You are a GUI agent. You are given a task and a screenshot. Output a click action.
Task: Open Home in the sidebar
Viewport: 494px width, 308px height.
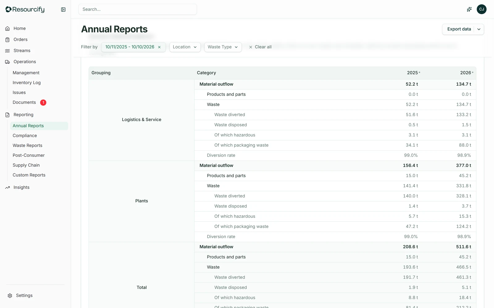click(19, 28)
